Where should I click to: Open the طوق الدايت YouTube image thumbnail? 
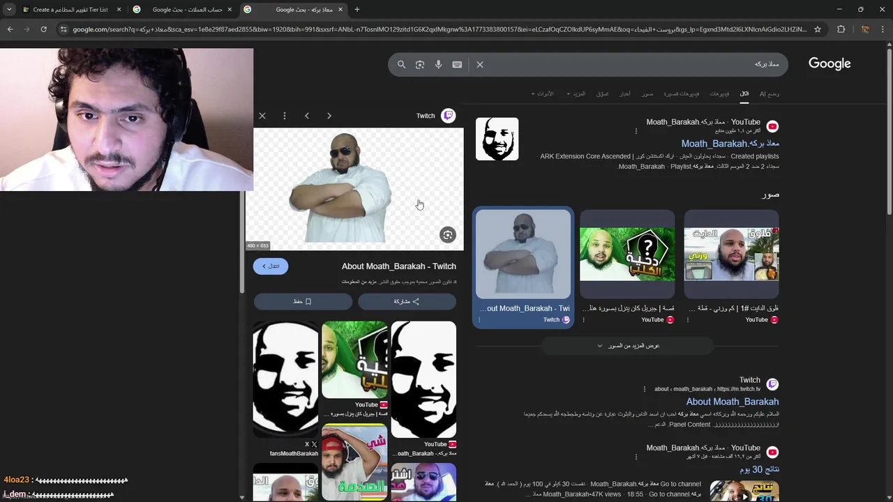[731, 254]
